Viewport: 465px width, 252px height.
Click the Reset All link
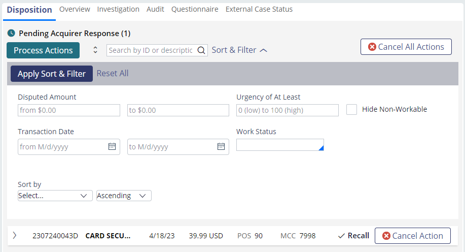(x=113, y=73)
